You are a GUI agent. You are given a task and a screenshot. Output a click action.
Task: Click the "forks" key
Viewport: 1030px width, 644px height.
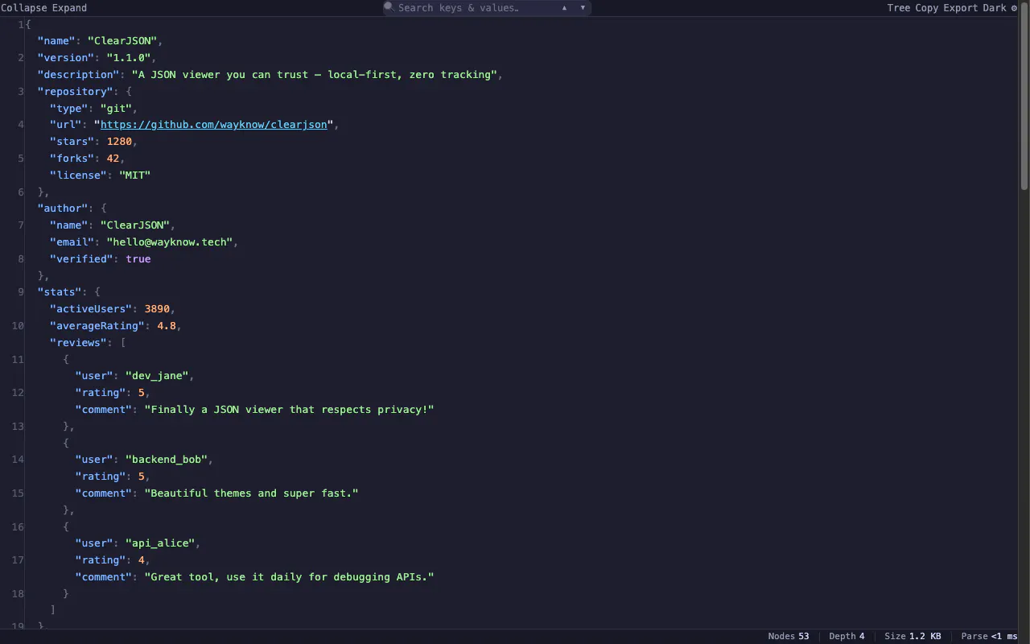pyautogui.click(x=72, y=159)
